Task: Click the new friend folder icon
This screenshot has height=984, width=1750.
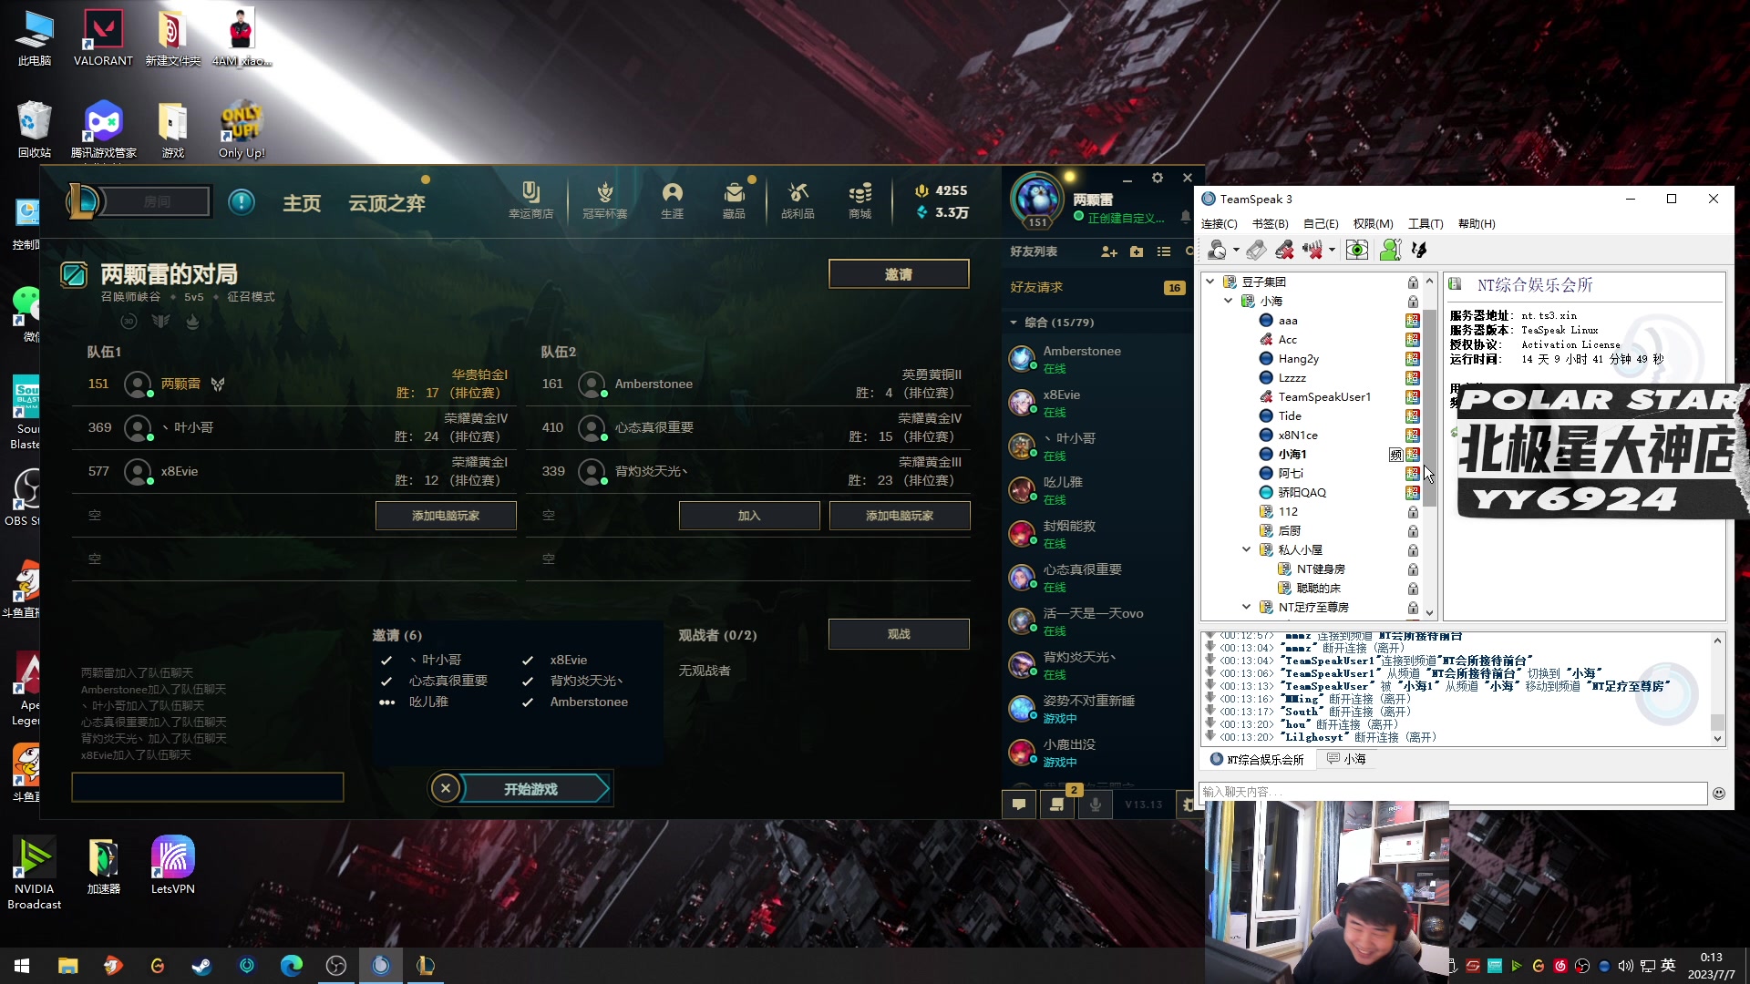Action: [1137, 251]
